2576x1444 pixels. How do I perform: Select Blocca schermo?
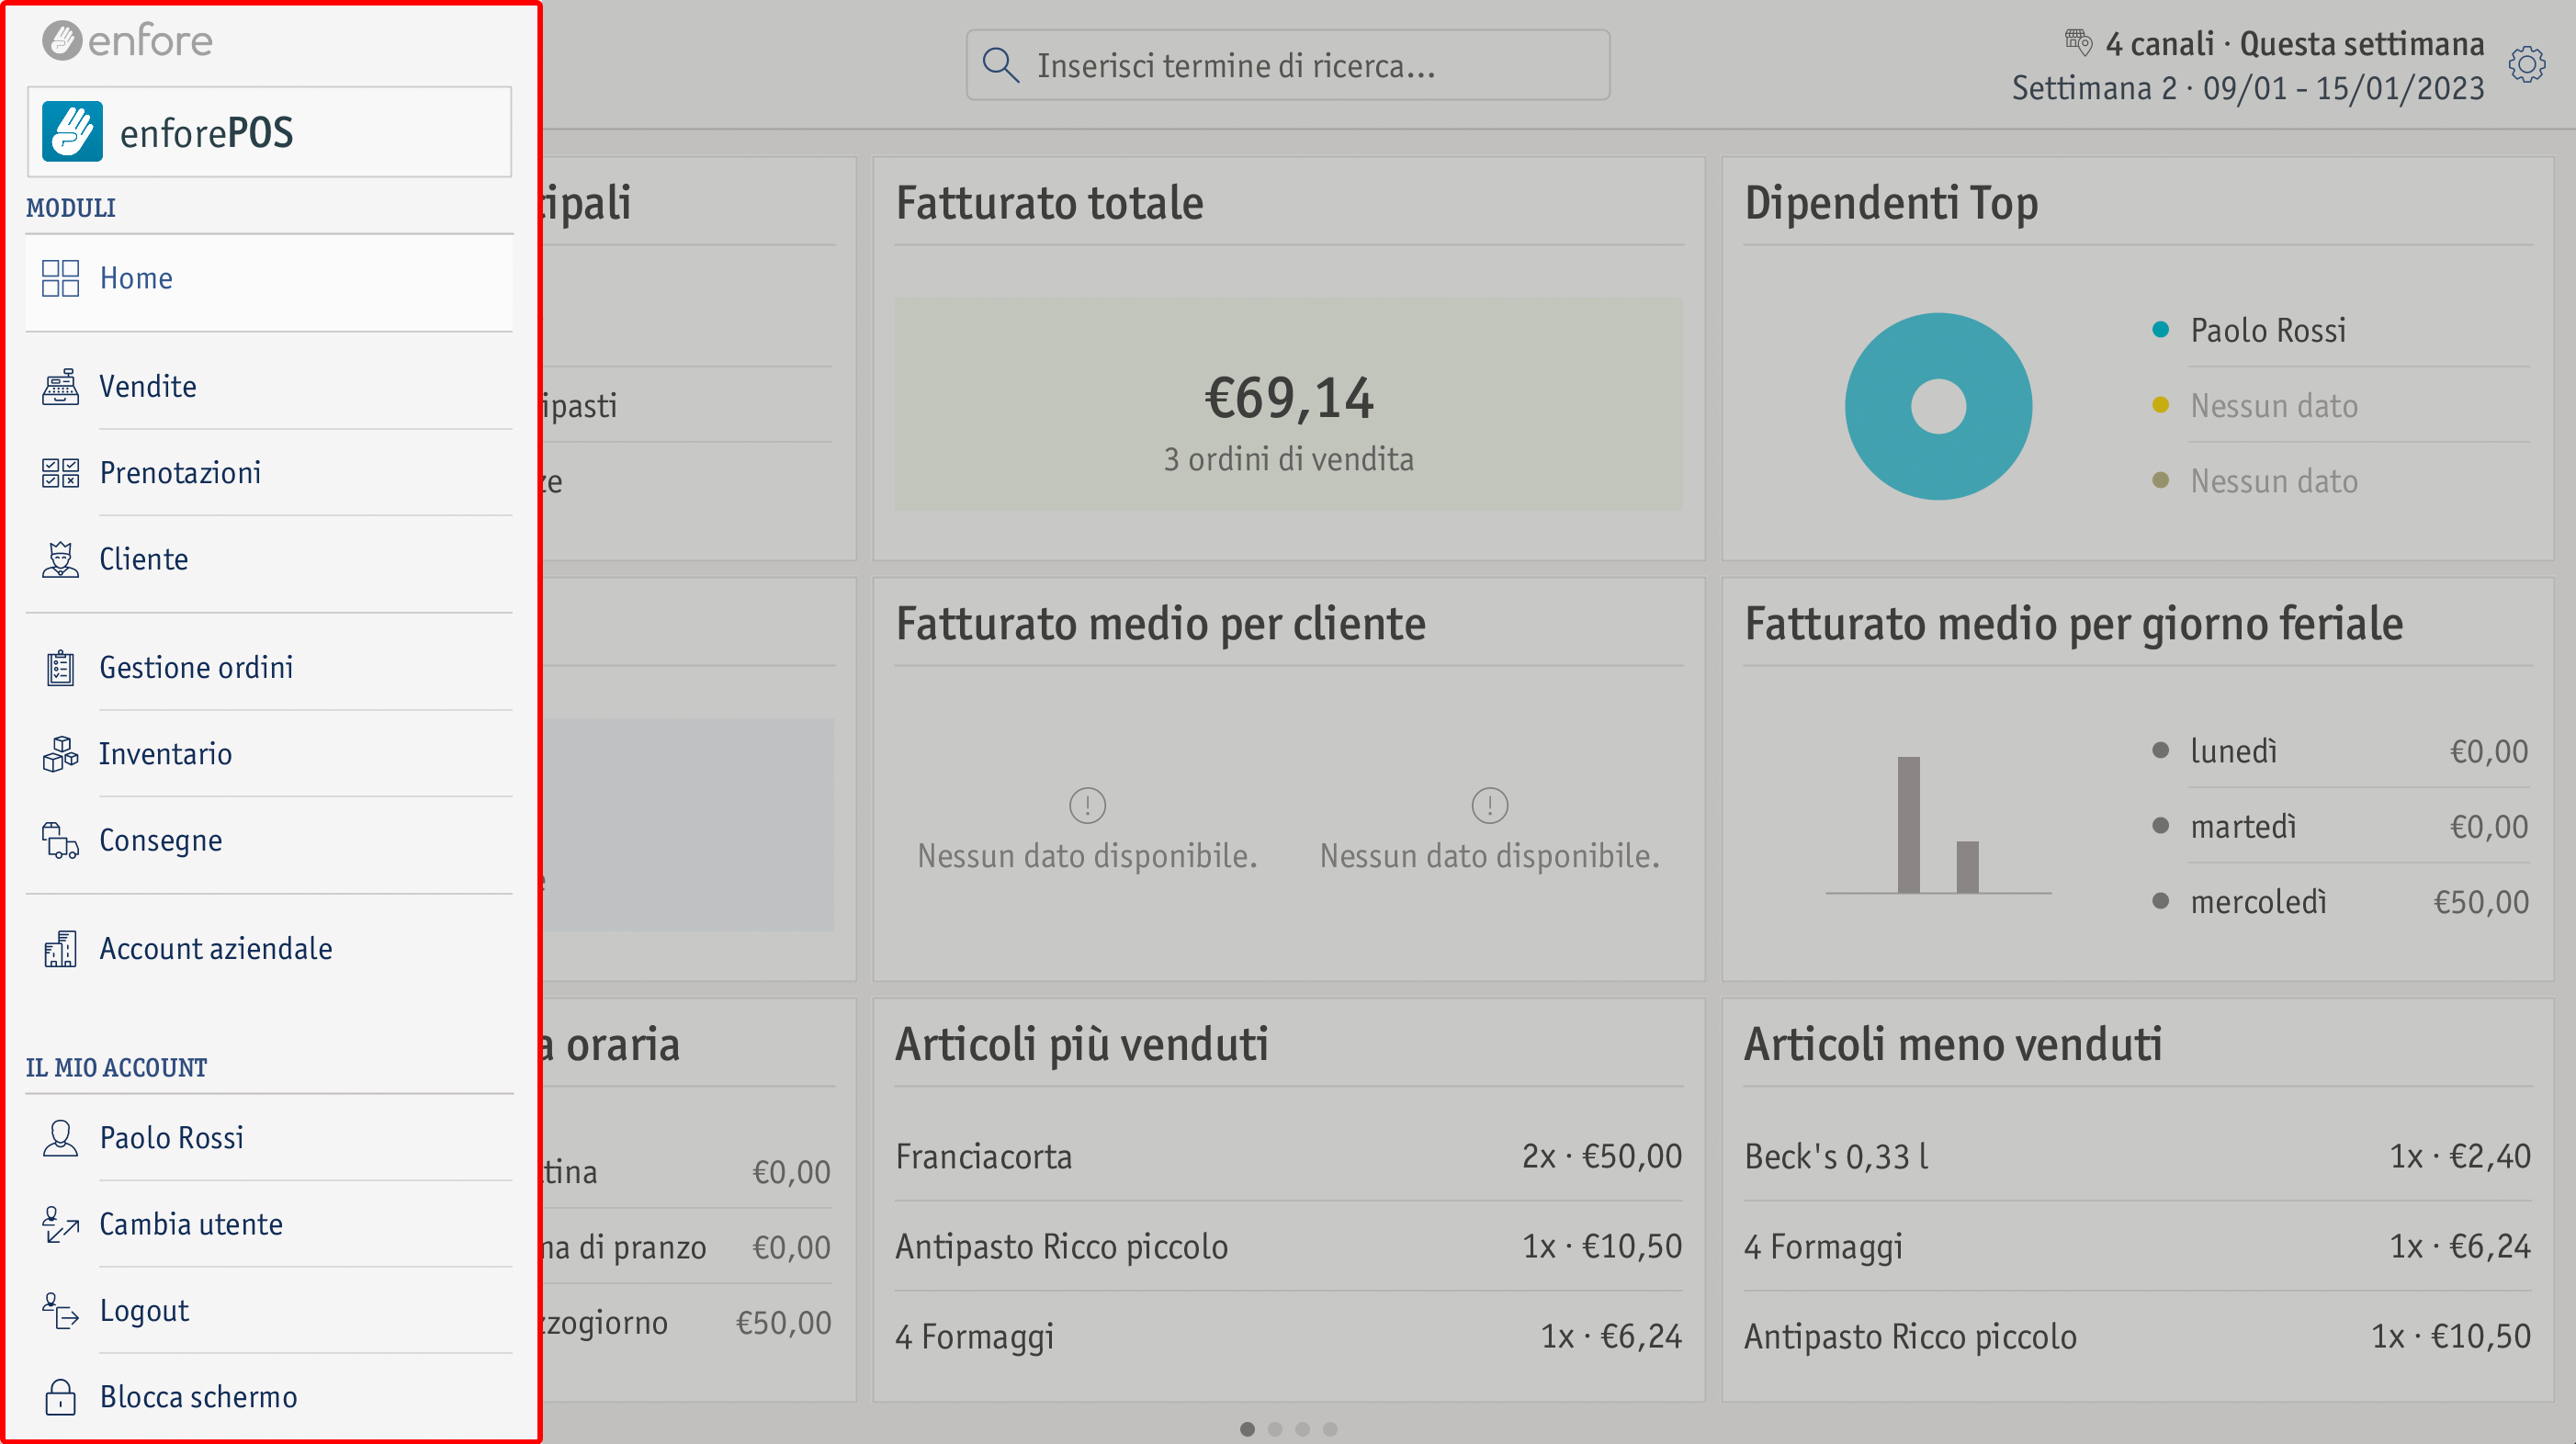point(269,1397)
